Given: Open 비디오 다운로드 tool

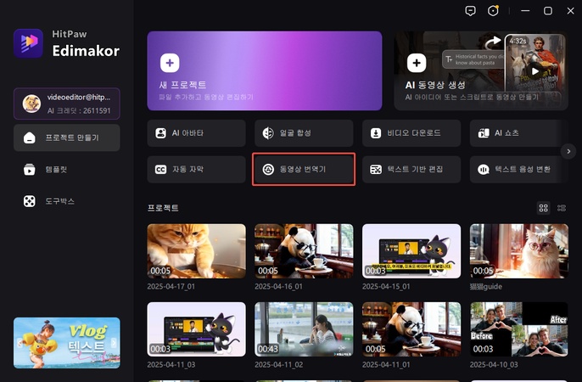Looking at the screenshot, I should (x=411, y=133).
